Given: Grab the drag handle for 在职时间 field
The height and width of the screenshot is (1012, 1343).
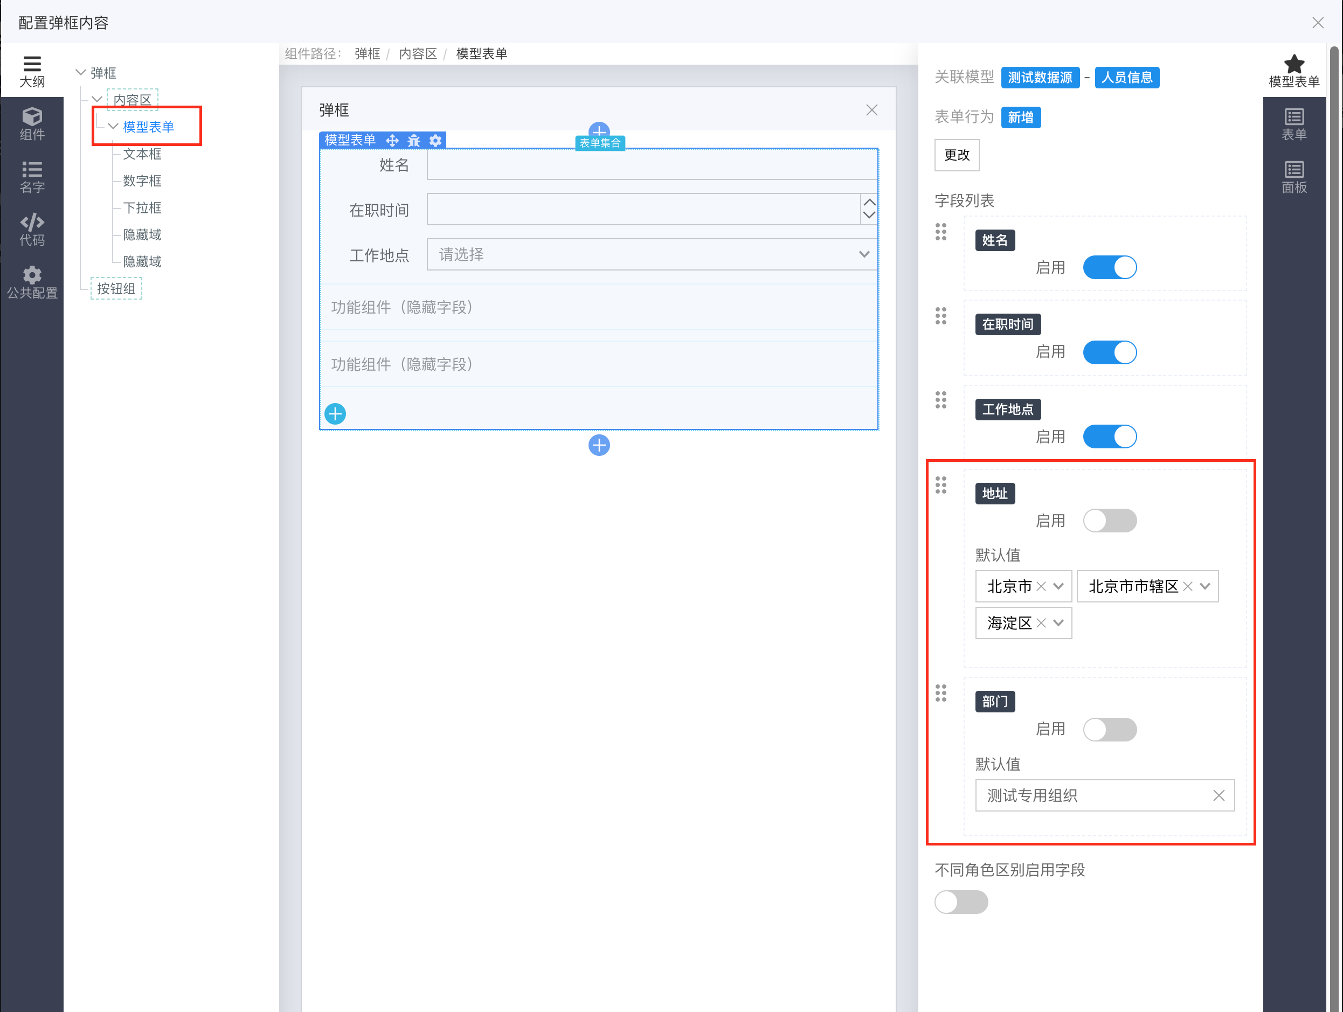Looking at the screenshot, I should [941, 316].
